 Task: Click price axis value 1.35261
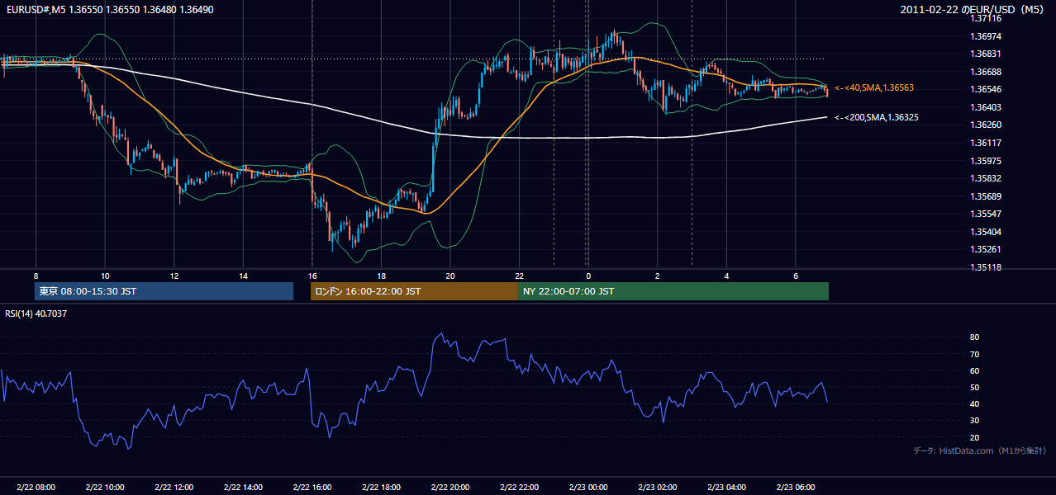[987, 249]
